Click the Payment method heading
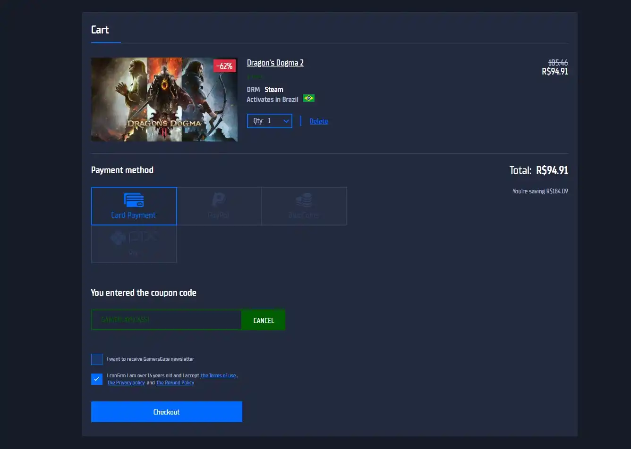Image resolution: width=631 pixels, height=449 pixels. pos(122,170)
